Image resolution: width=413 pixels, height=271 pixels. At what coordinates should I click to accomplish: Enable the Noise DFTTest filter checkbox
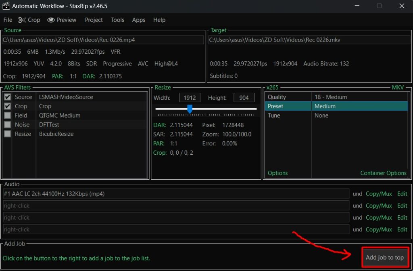point(7,125)
